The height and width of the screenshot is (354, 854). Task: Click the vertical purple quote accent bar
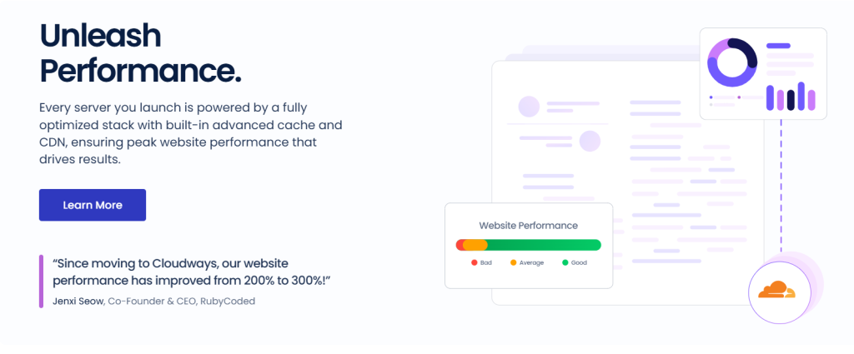click(41, 282)
